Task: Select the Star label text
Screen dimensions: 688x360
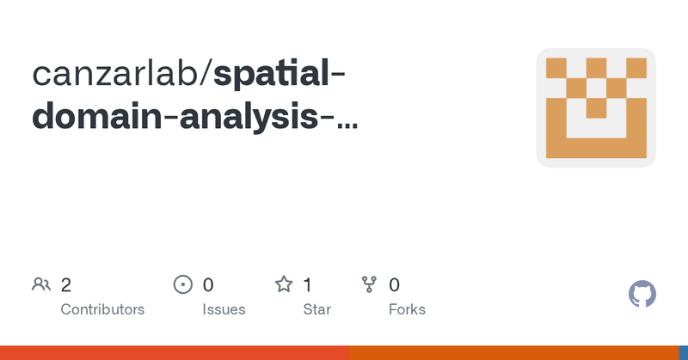Action: [316, 309]
